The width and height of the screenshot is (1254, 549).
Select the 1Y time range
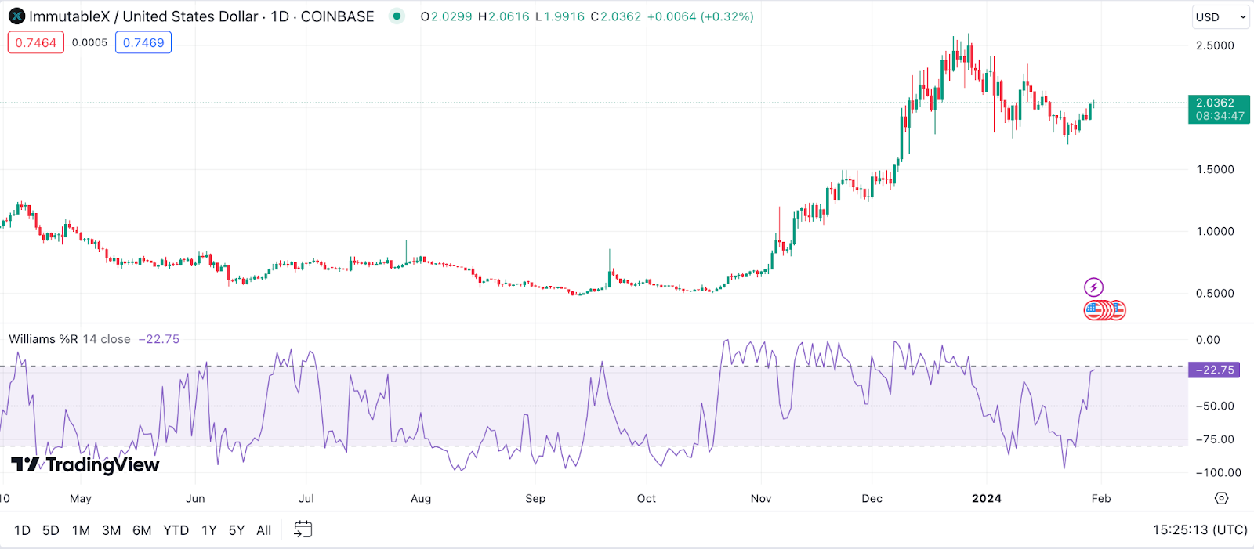tap(209, 530)
